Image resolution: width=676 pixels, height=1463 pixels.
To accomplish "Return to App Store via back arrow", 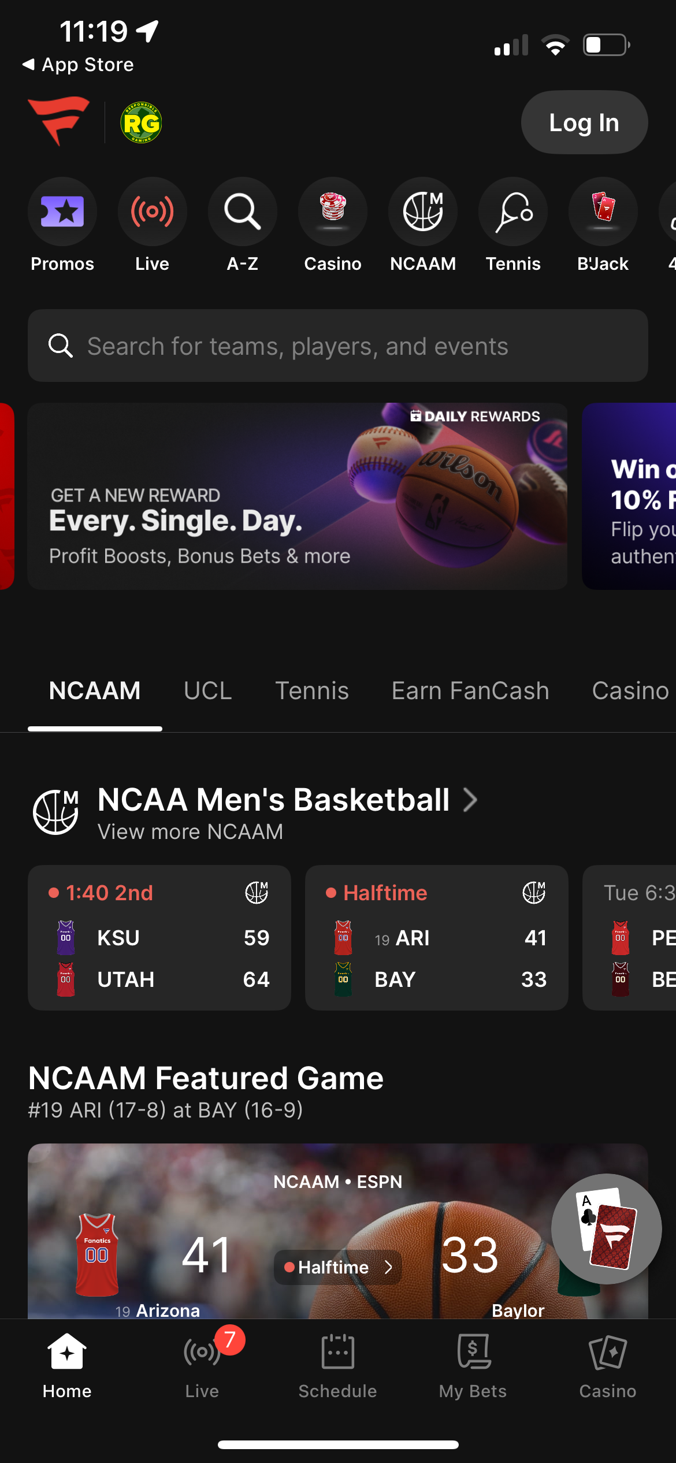I will pyautogui.click(x=29, y=64).
